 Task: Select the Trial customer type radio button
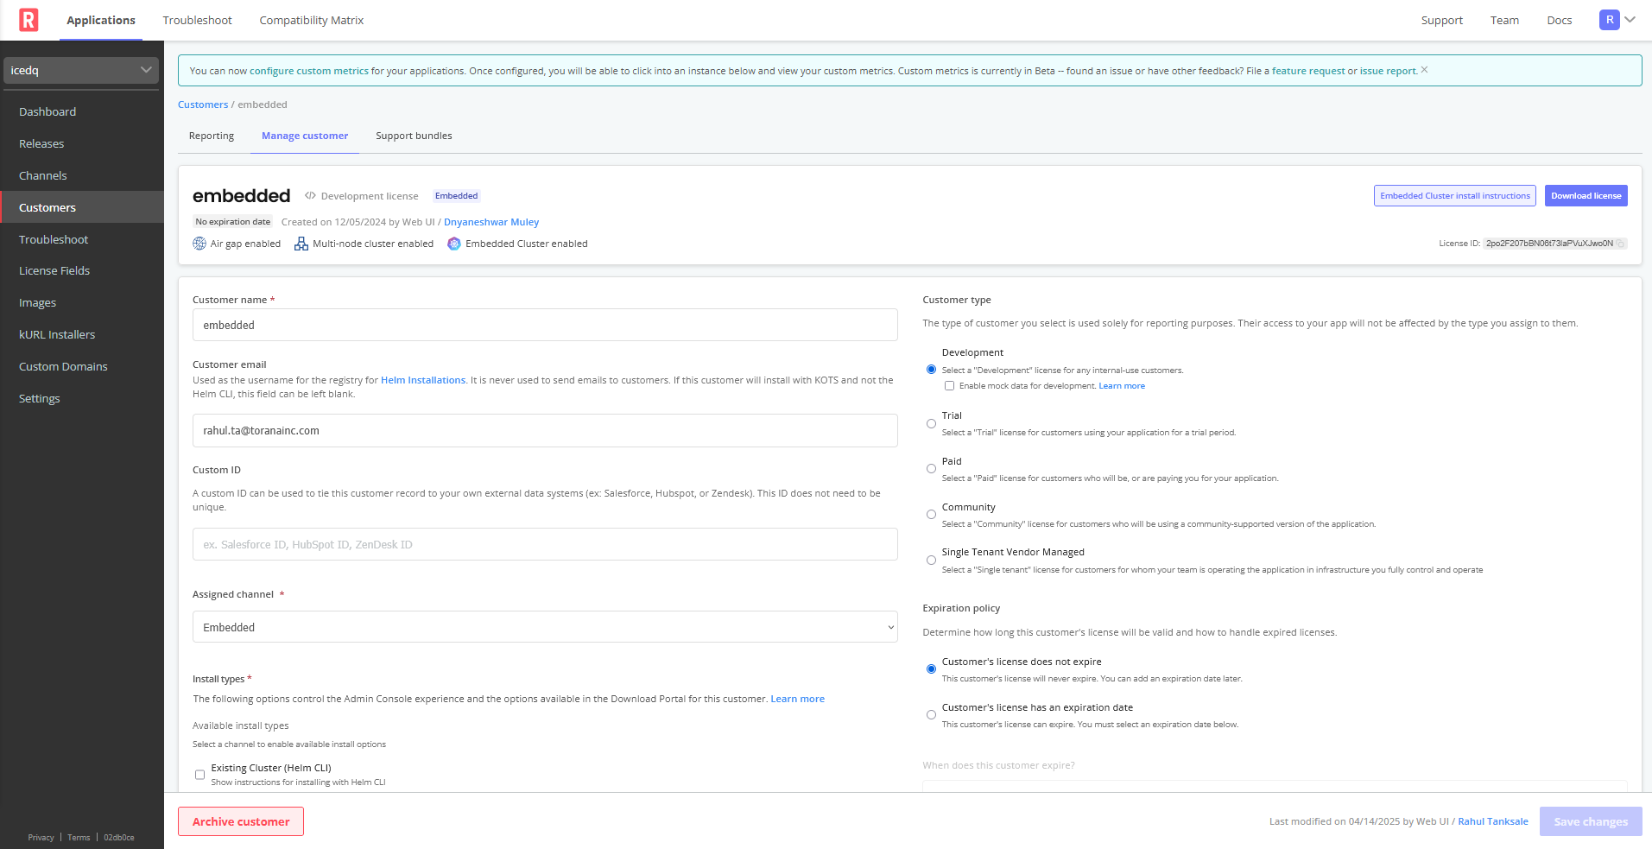pos(931,424)
